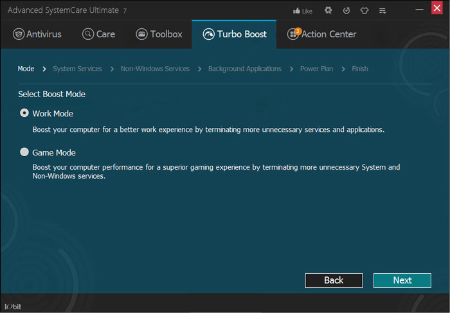Click the 'Select Boost Mode' heading

coord(51,94)
